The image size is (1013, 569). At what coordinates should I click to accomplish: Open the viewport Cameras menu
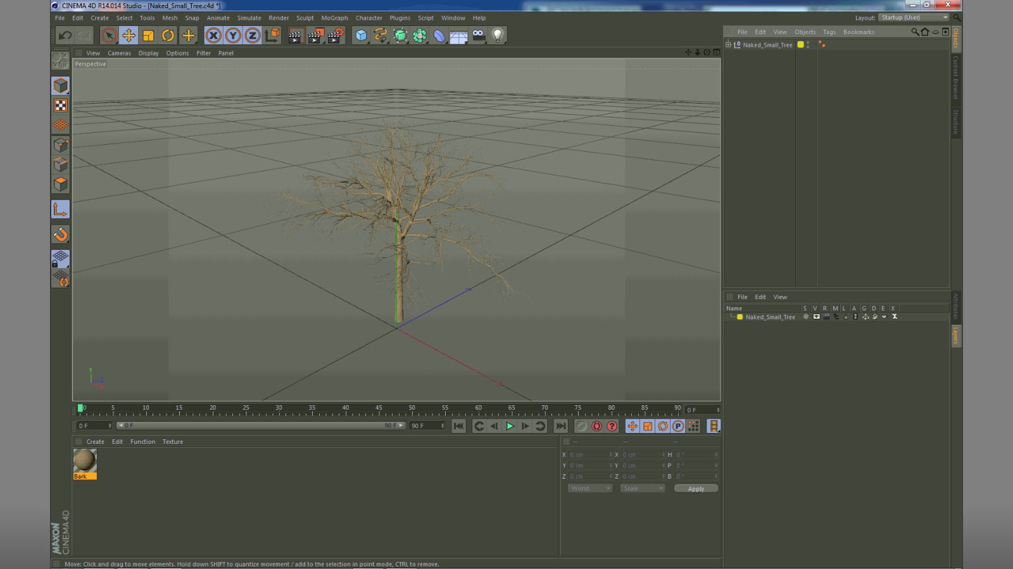119,53
